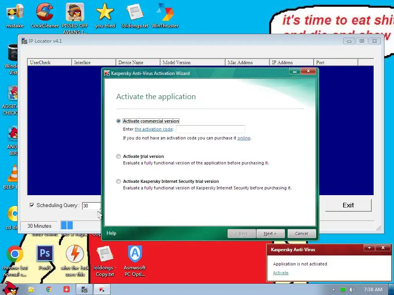Open the AGGITATED CHICKEN desktop icon

[10, 100]
